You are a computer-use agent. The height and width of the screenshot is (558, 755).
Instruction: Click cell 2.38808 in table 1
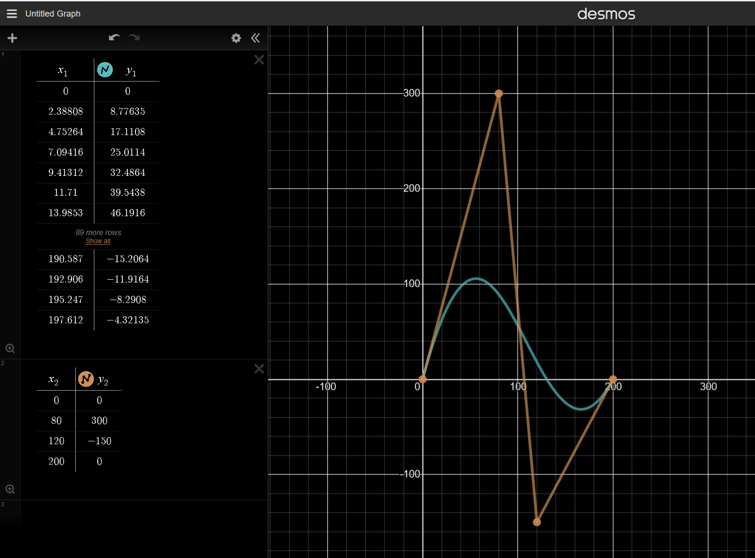click(65, 111)
